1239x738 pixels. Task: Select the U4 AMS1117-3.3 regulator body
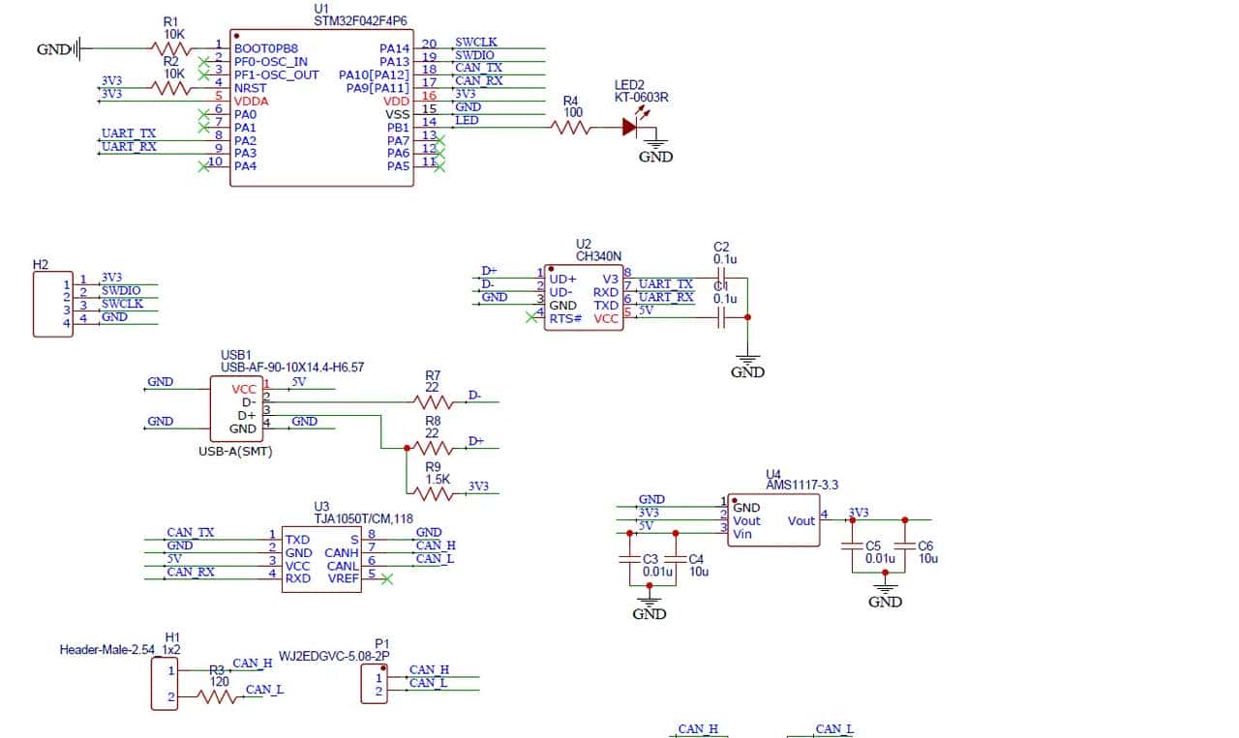pyautogui.click(x=773, y=519)
